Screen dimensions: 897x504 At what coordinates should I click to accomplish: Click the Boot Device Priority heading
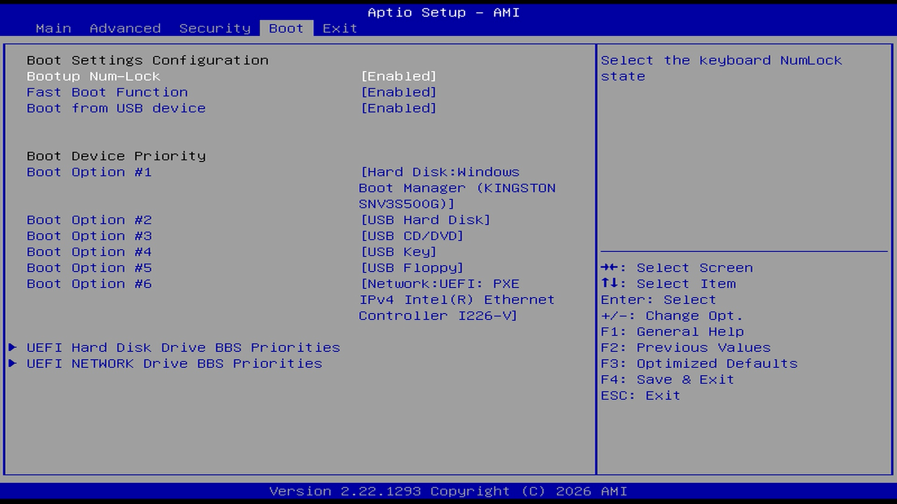click(116, 156)
